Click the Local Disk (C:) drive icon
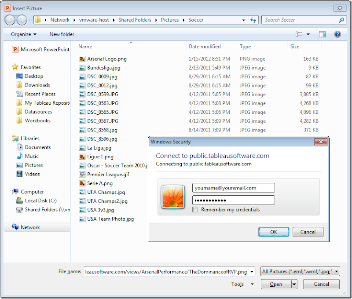Image resolution: width=352 pixels, height=299 pixels. [19, 201]
